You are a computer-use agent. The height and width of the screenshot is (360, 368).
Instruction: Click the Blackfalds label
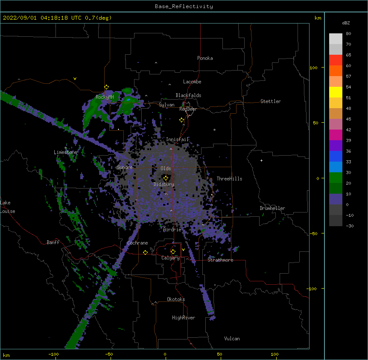click(188, 95)
